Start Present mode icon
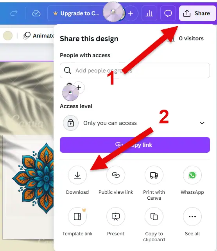Viewport: 217px width, 251px height. [116, 217]
